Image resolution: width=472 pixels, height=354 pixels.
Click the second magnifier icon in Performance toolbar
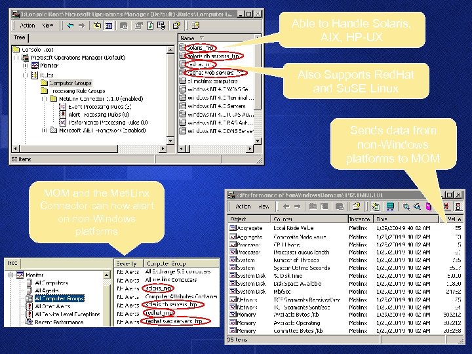coord(417,206)
